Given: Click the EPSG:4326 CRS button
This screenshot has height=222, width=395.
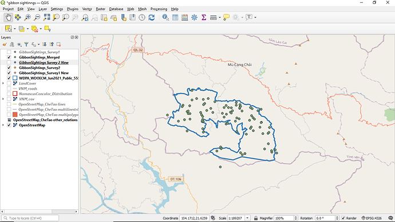Looking at the screenshot, I should pos(372,218).
